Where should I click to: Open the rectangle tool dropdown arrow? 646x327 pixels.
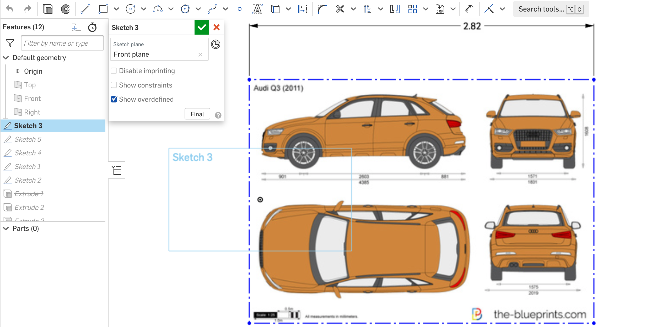tap(116, 9)
